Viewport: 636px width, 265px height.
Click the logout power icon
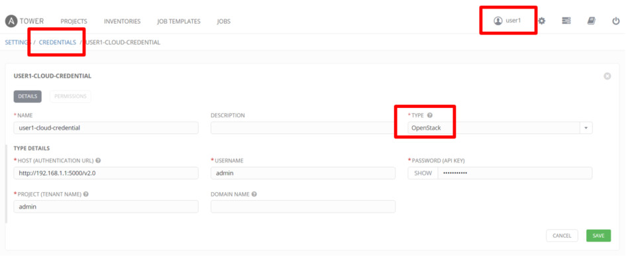(615, 21)
